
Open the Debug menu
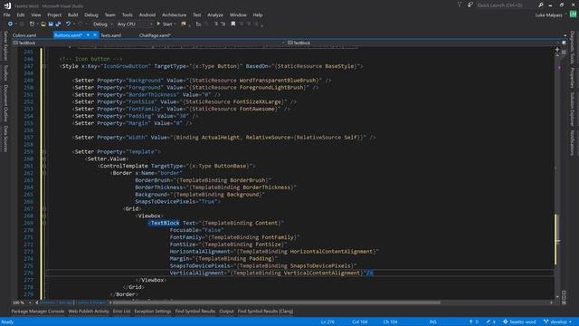tap(91, 14)
